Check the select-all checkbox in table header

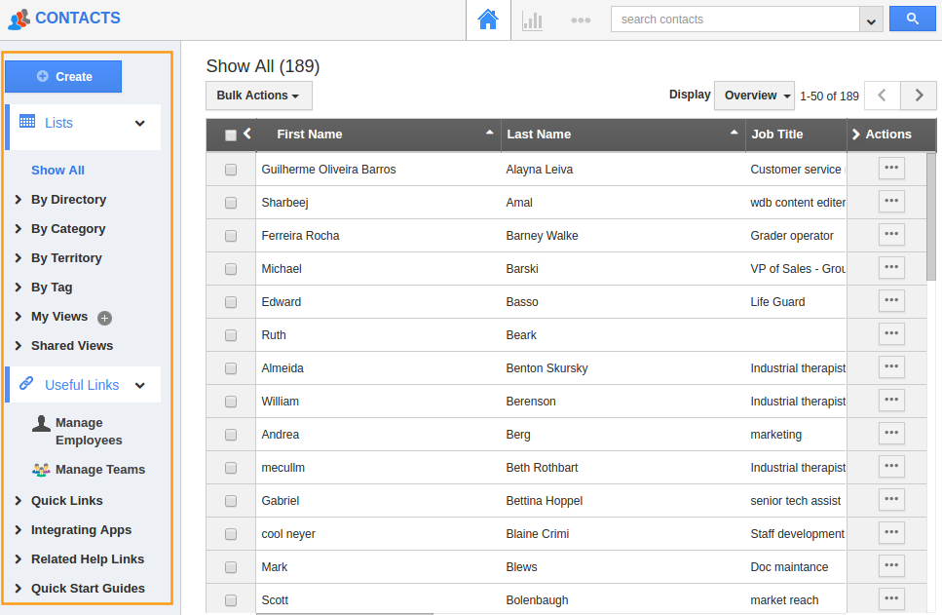(x=230, y=134)
